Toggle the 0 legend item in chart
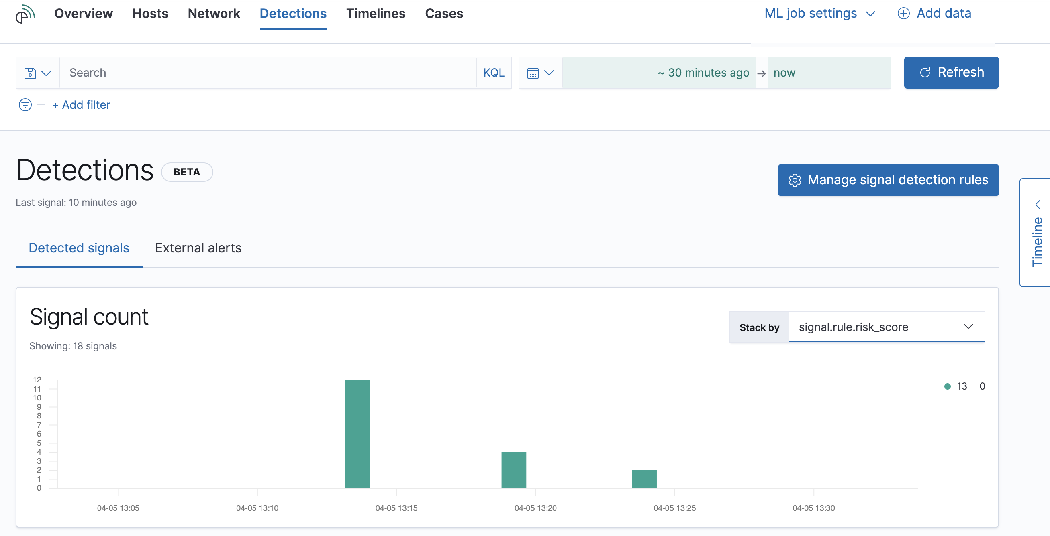The height and width of the screenshot is (536, 1050). tap(983, 386)
